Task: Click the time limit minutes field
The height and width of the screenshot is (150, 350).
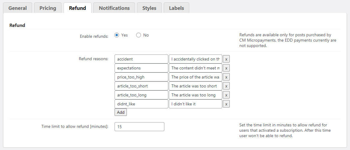Action: click(139, 127)
